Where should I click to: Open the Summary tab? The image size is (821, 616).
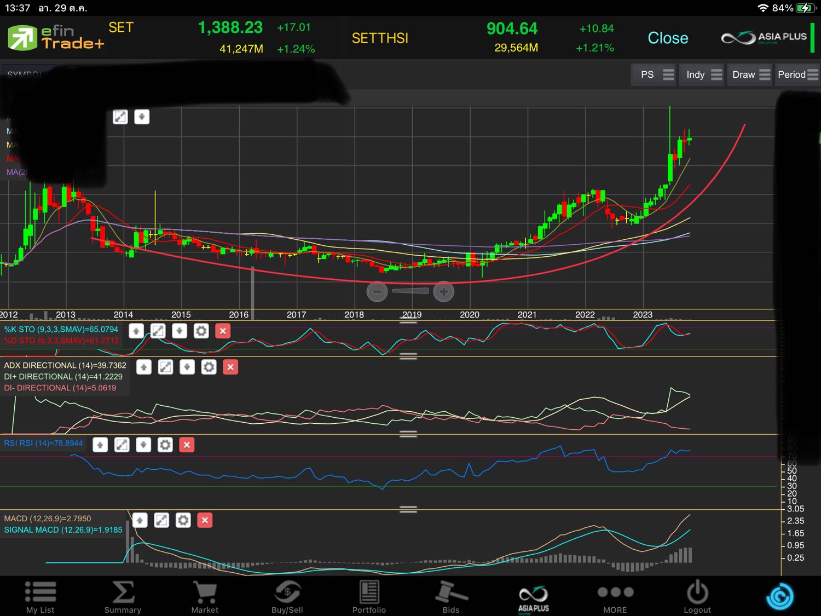(123, 597)
